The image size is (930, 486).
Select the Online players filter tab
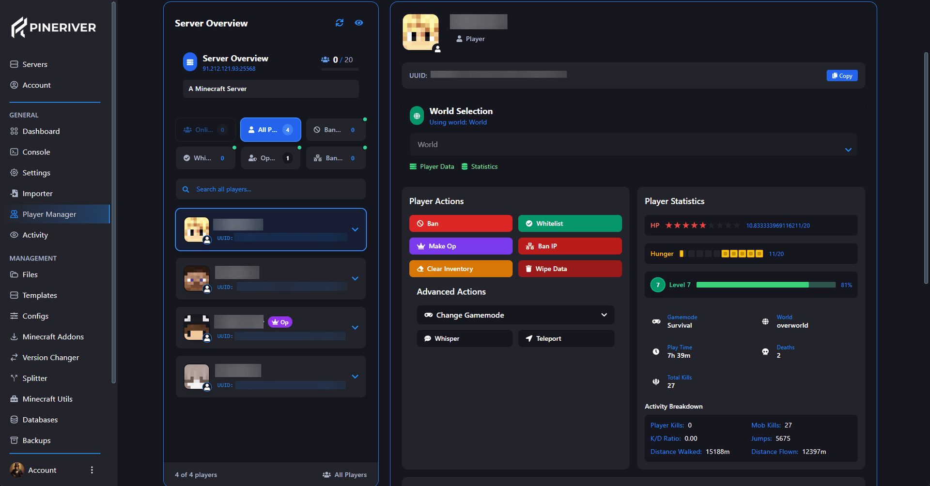(x=205, y=130)
